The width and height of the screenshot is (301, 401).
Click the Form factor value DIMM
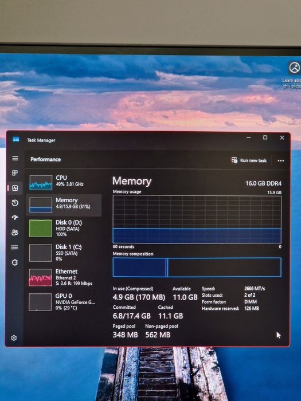point(251,302)
